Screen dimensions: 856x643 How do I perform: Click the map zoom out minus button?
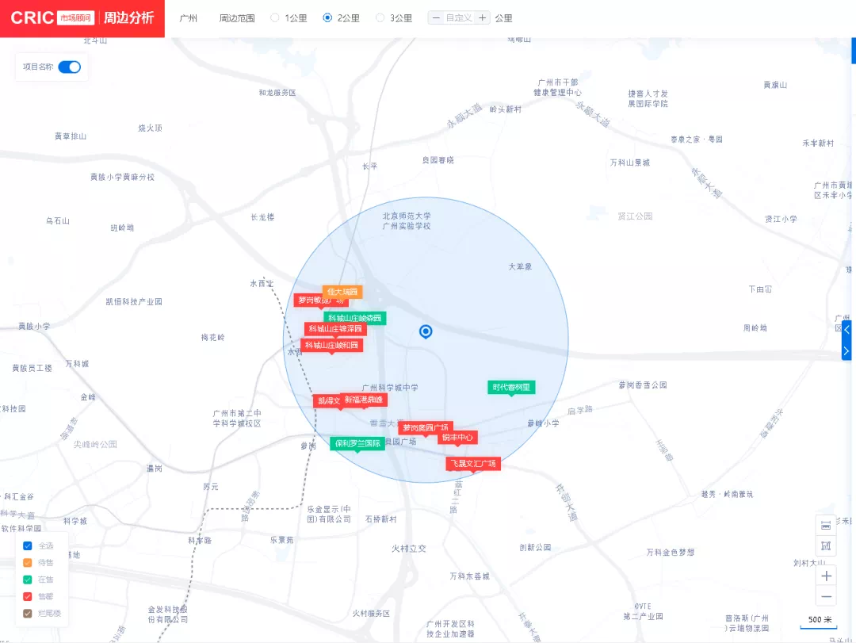click(x=826, y=596)
